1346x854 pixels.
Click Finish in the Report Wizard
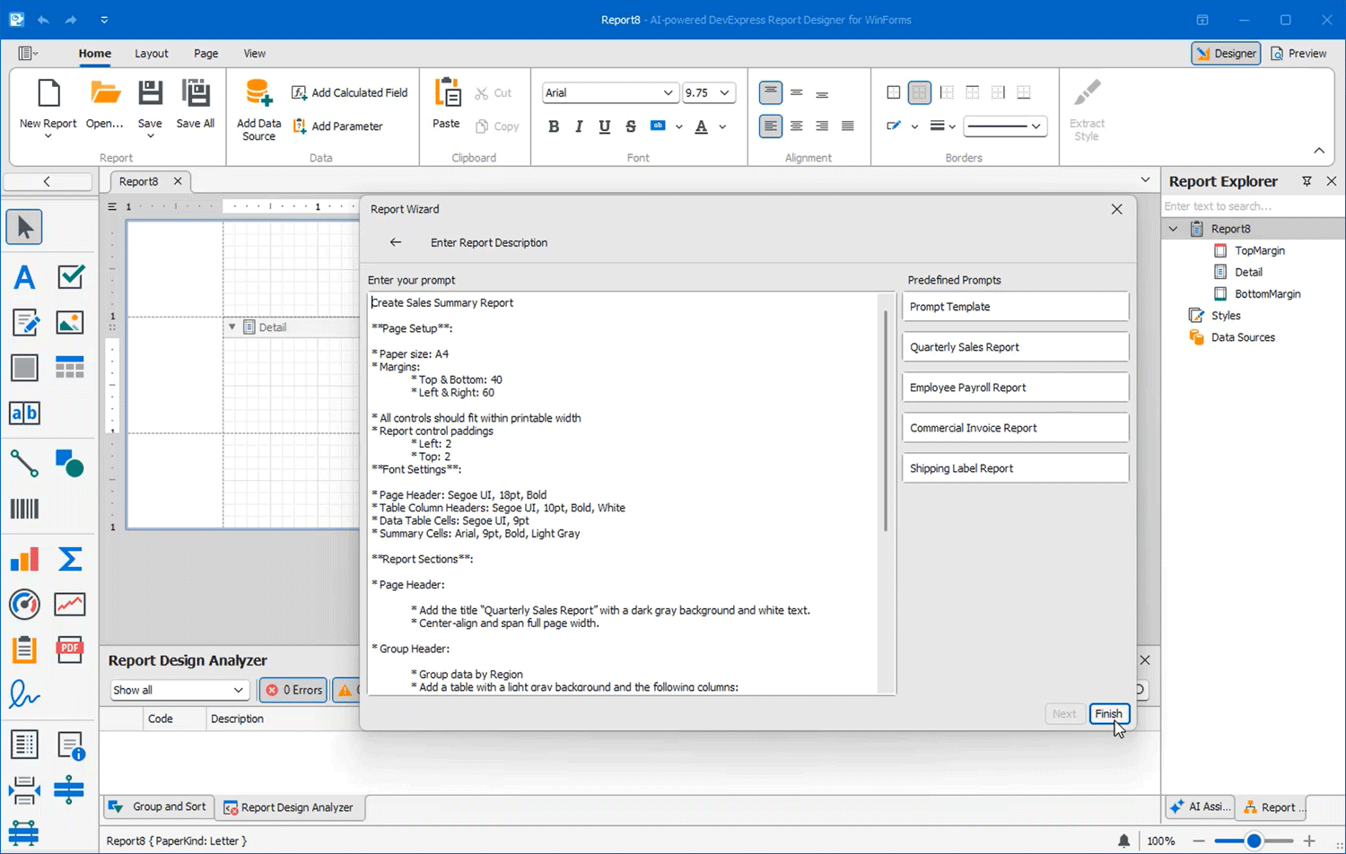coord(1109,713)
